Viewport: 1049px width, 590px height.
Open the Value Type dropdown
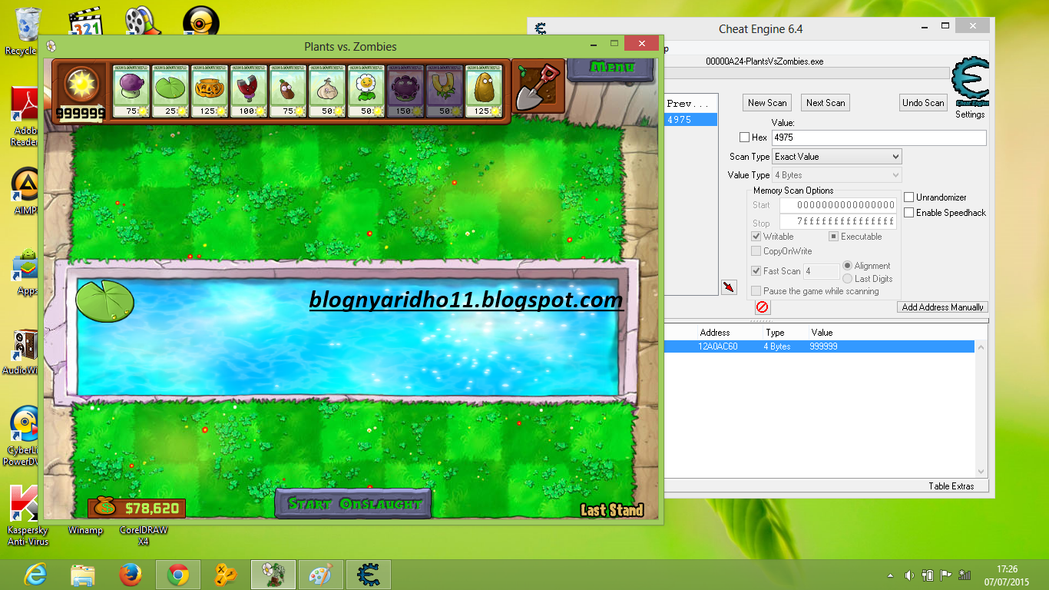(836, 175)
